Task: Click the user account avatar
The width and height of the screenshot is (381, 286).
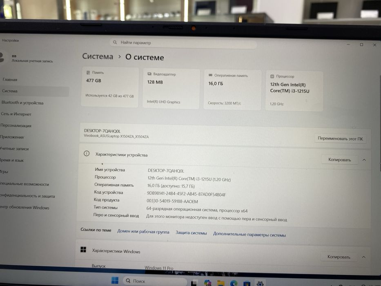Action: pyautogui.click(x=2, y=57)
